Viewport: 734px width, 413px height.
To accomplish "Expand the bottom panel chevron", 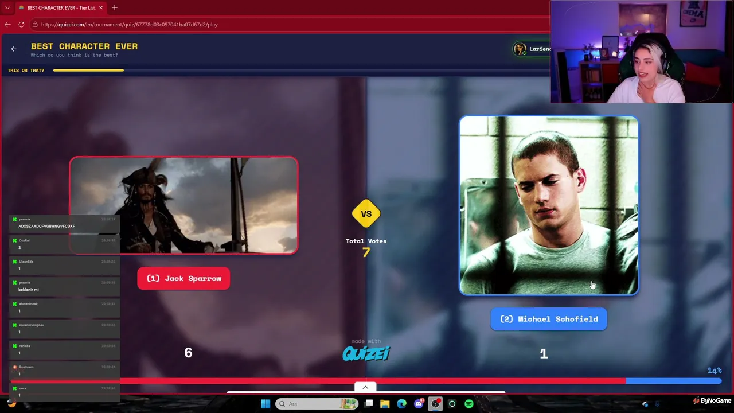I will pos(365,388).
